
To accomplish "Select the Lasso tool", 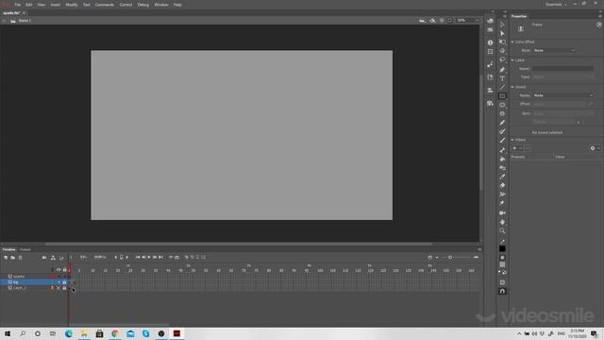I will 502,59.
